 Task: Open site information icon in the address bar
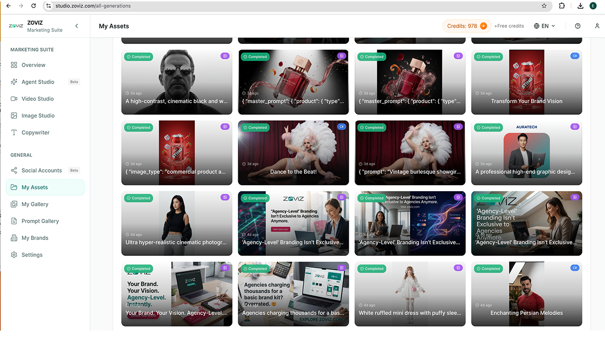click(48, 6)
